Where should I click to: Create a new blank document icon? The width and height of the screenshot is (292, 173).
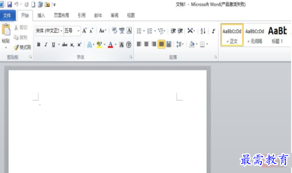click(33, 5)
